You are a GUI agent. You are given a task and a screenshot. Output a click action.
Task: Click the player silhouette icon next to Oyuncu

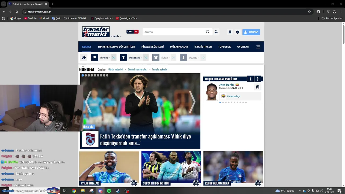(x=183, y=58)
